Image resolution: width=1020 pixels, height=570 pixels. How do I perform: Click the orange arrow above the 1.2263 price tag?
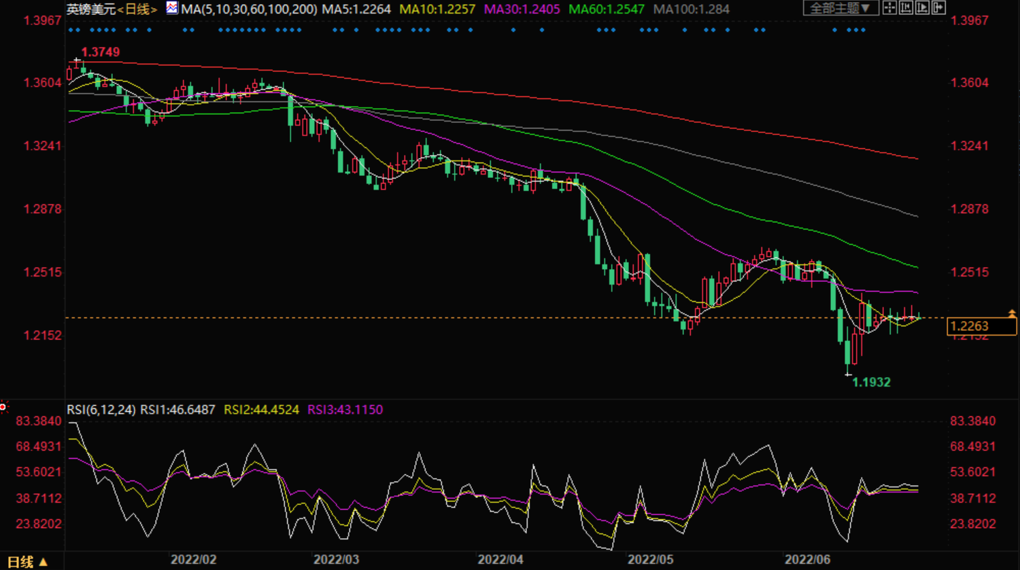tap(1011, 313)
